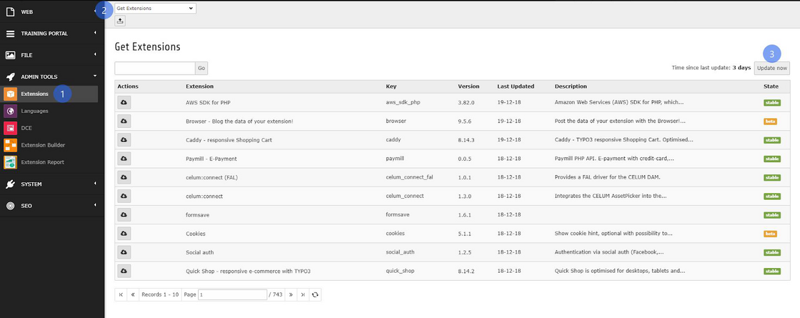
Task: Click the social_auth key text
Action: [x=400, y=253]
